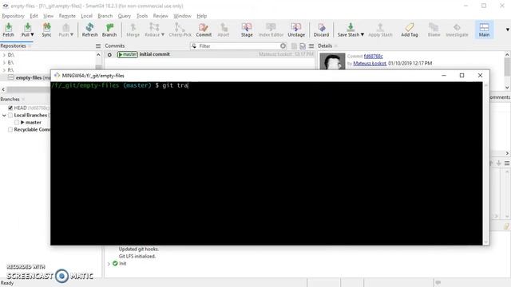Open the Edit menu

pyautogui.click(x=34, y=16)
